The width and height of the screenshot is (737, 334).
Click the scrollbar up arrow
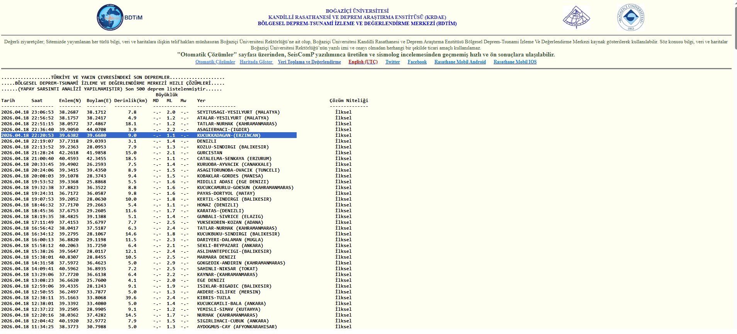[x=734, y=3]
